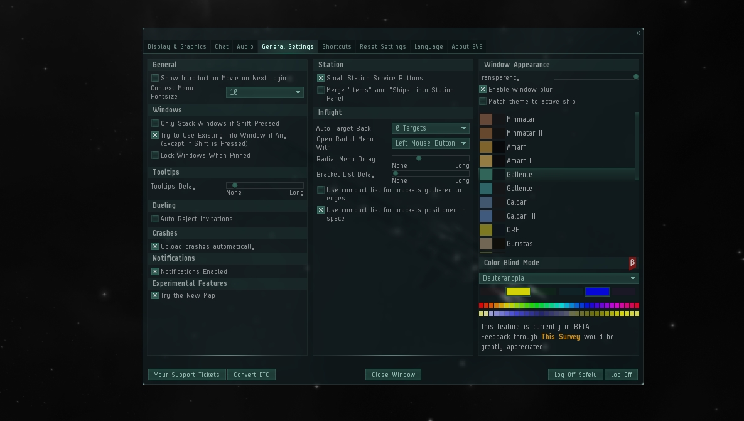The height and width of the screenshot is (421, 744).
Task: Go to the Audio tab
Action: click(x=245, y=46)
